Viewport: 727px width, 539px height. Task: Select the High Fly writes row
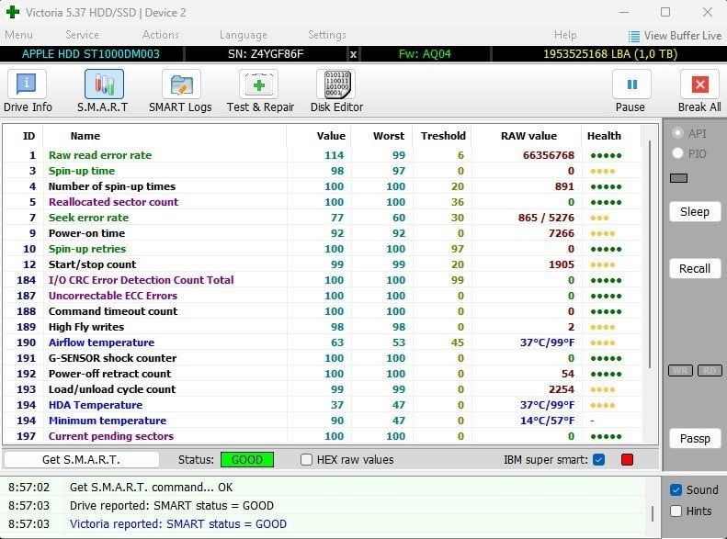pyautogui.click(x=323, y=327)
